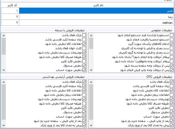The height and width of the screenshot is (129, 175).
Task: Uncheck 'پس از دریافت وجه صفحه بسته شود'
Action: 171,66
